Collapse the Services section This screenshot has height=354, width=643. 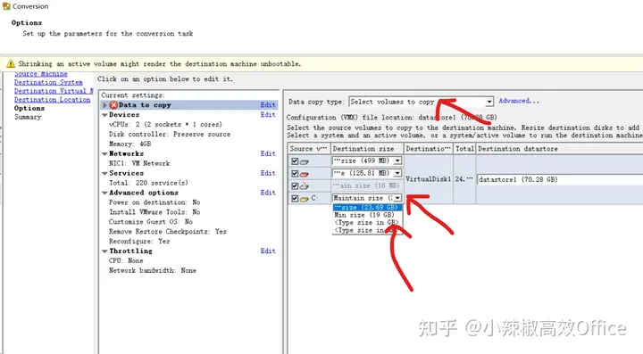tap(105, 174)
